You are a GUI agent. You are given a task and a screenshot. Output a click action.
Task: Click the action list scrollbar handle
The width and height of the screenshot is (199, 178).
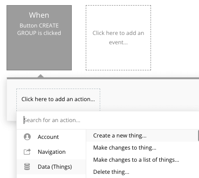pos(199,136)
